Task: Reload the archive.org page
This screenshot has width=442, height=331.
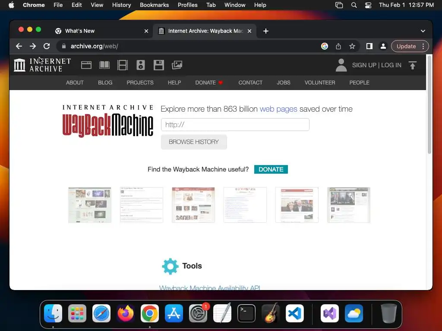Action: click(x=47, y=46)
